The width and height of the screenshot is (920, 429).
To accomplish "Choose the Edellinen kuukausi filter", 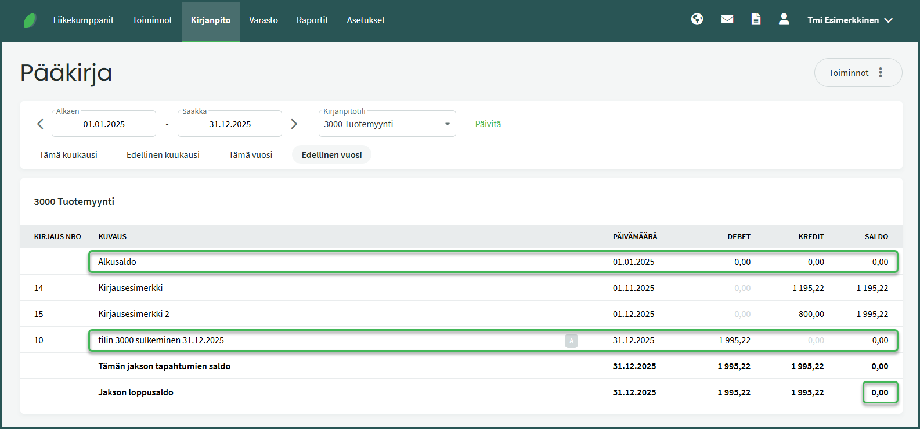I will pos(163,155).
